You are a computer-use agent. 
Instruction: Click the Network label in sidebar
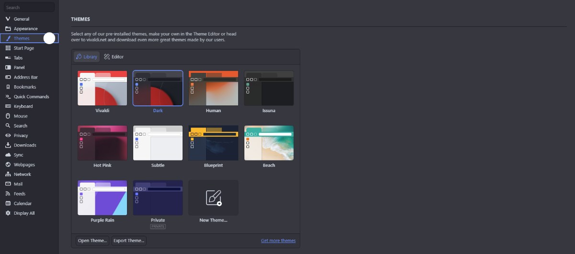point(23,174)
